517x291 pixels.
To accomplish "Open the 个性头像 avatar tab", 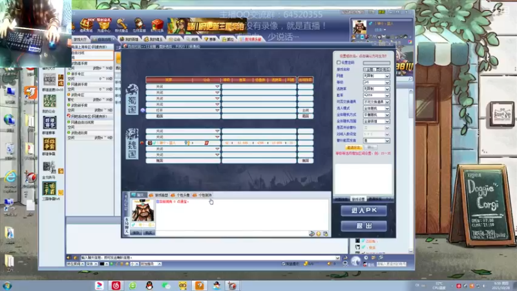I will [x=180, y=195].
